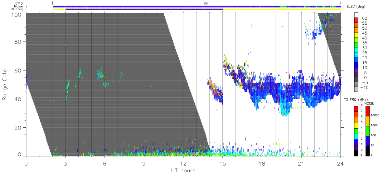The height and width of the screenshot is (177, 383).
Task: Click UT hour tick label 15
Action: click(222, 164)
